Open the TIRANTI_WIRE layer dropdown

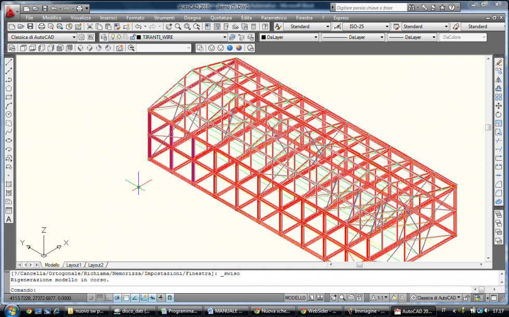[225, 37]
